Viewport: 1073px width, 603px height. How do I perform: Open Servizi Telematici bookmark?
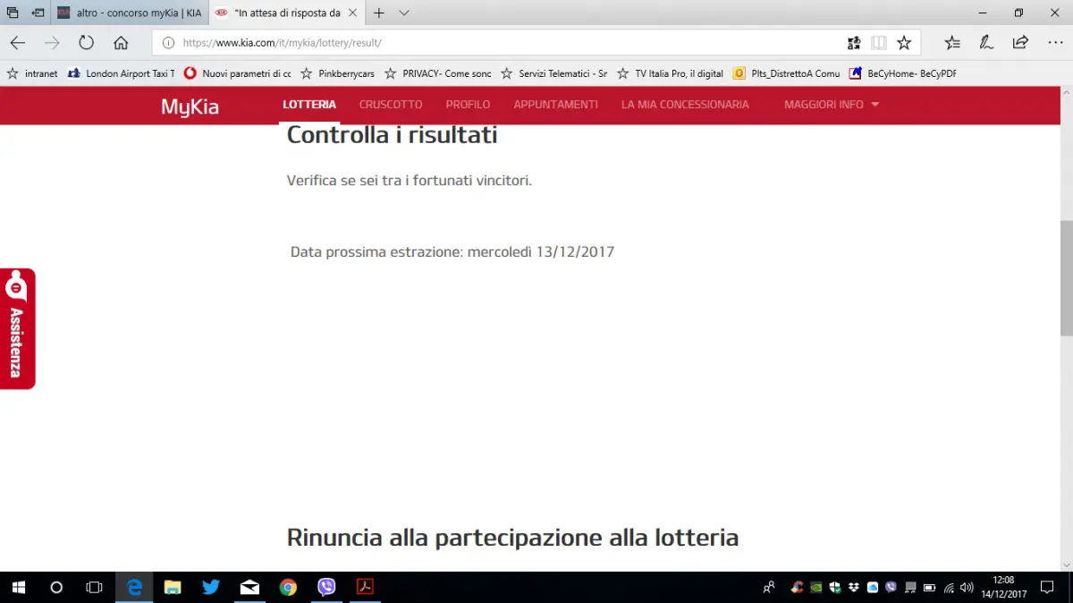click(553, 73)
